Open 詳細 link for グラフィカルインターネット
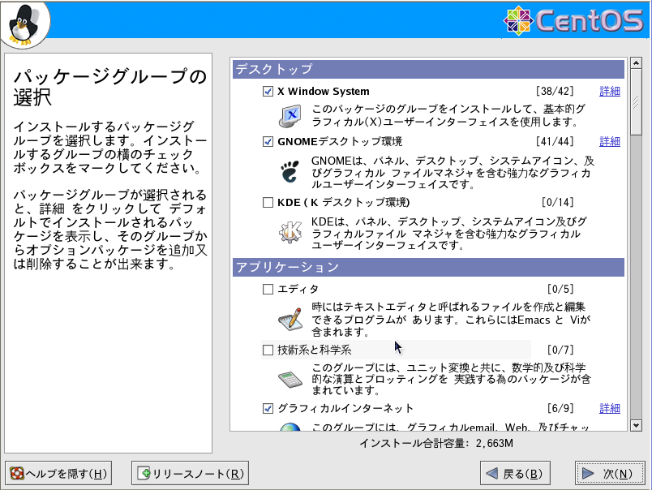The image size is (652, 490). (610, 409)
